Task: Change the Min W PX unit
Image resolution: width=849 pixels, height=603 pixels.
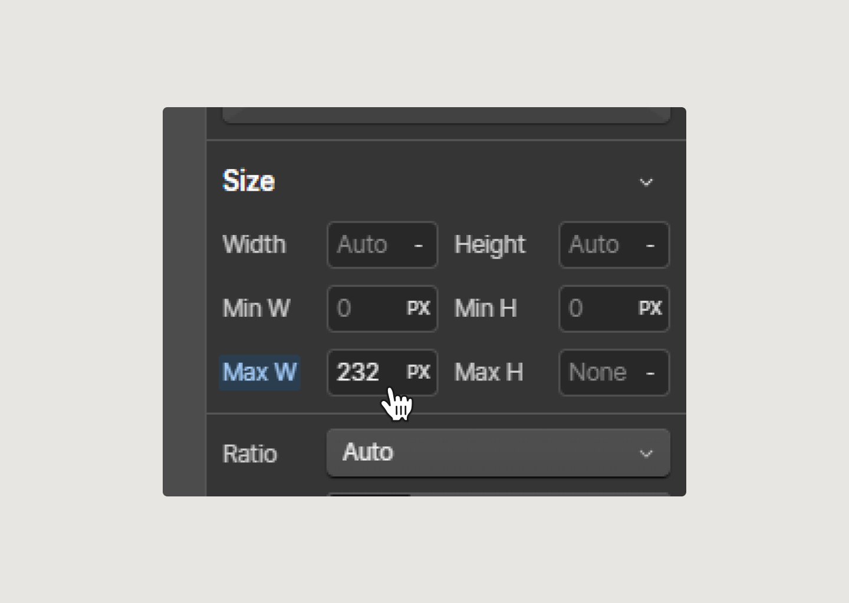Action: [419, 309]
